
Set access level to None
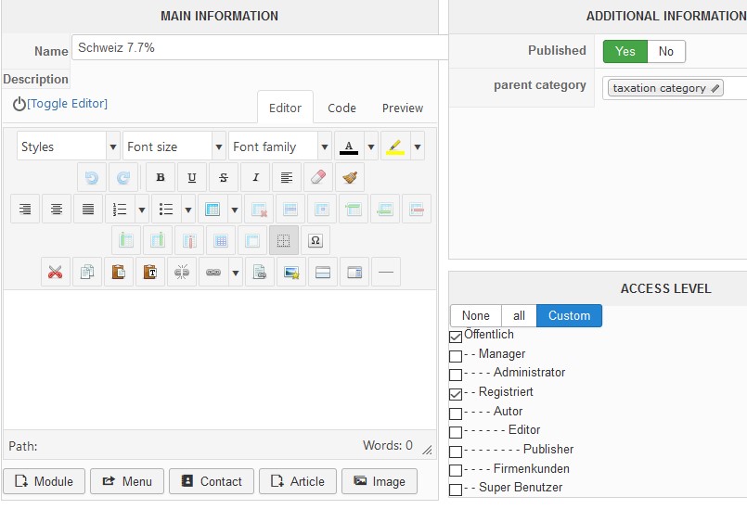(475, 315)
